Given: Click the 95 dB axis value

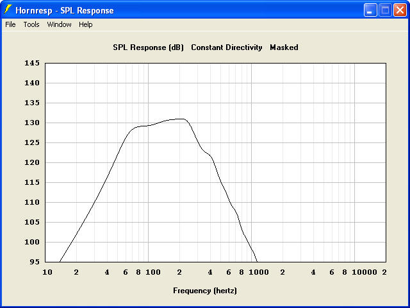Looking at the screenshot, I should coord(35,262).
